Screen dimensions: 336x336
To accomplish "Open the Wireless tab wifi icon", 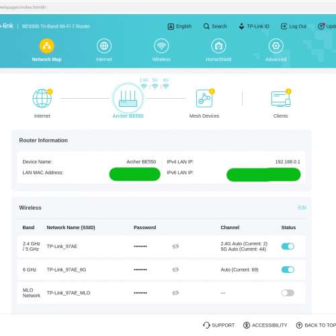I will point(161,46).
